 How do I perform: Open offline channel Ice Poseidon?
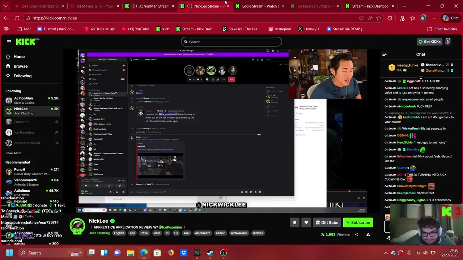coord(32,133)
